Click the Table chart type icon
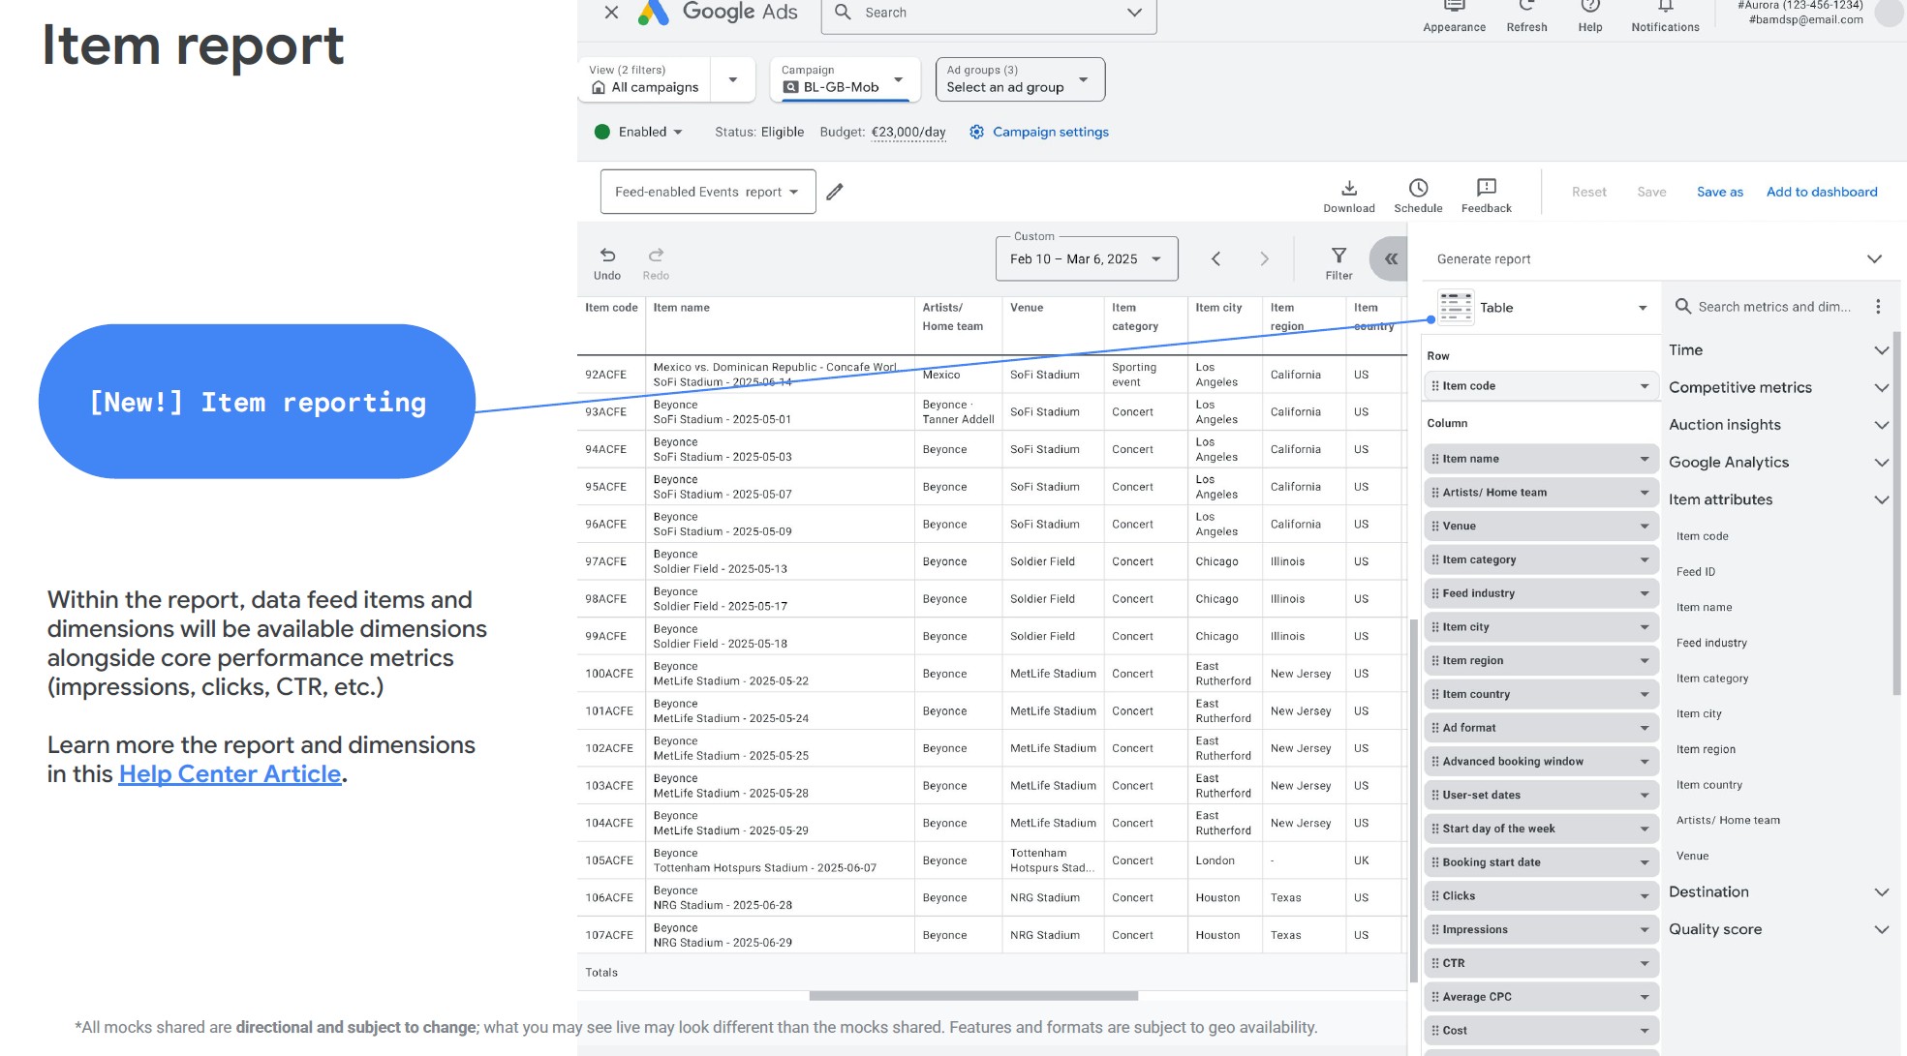The height and width of the screenshot is (1056, 1907). (1456, 307)
